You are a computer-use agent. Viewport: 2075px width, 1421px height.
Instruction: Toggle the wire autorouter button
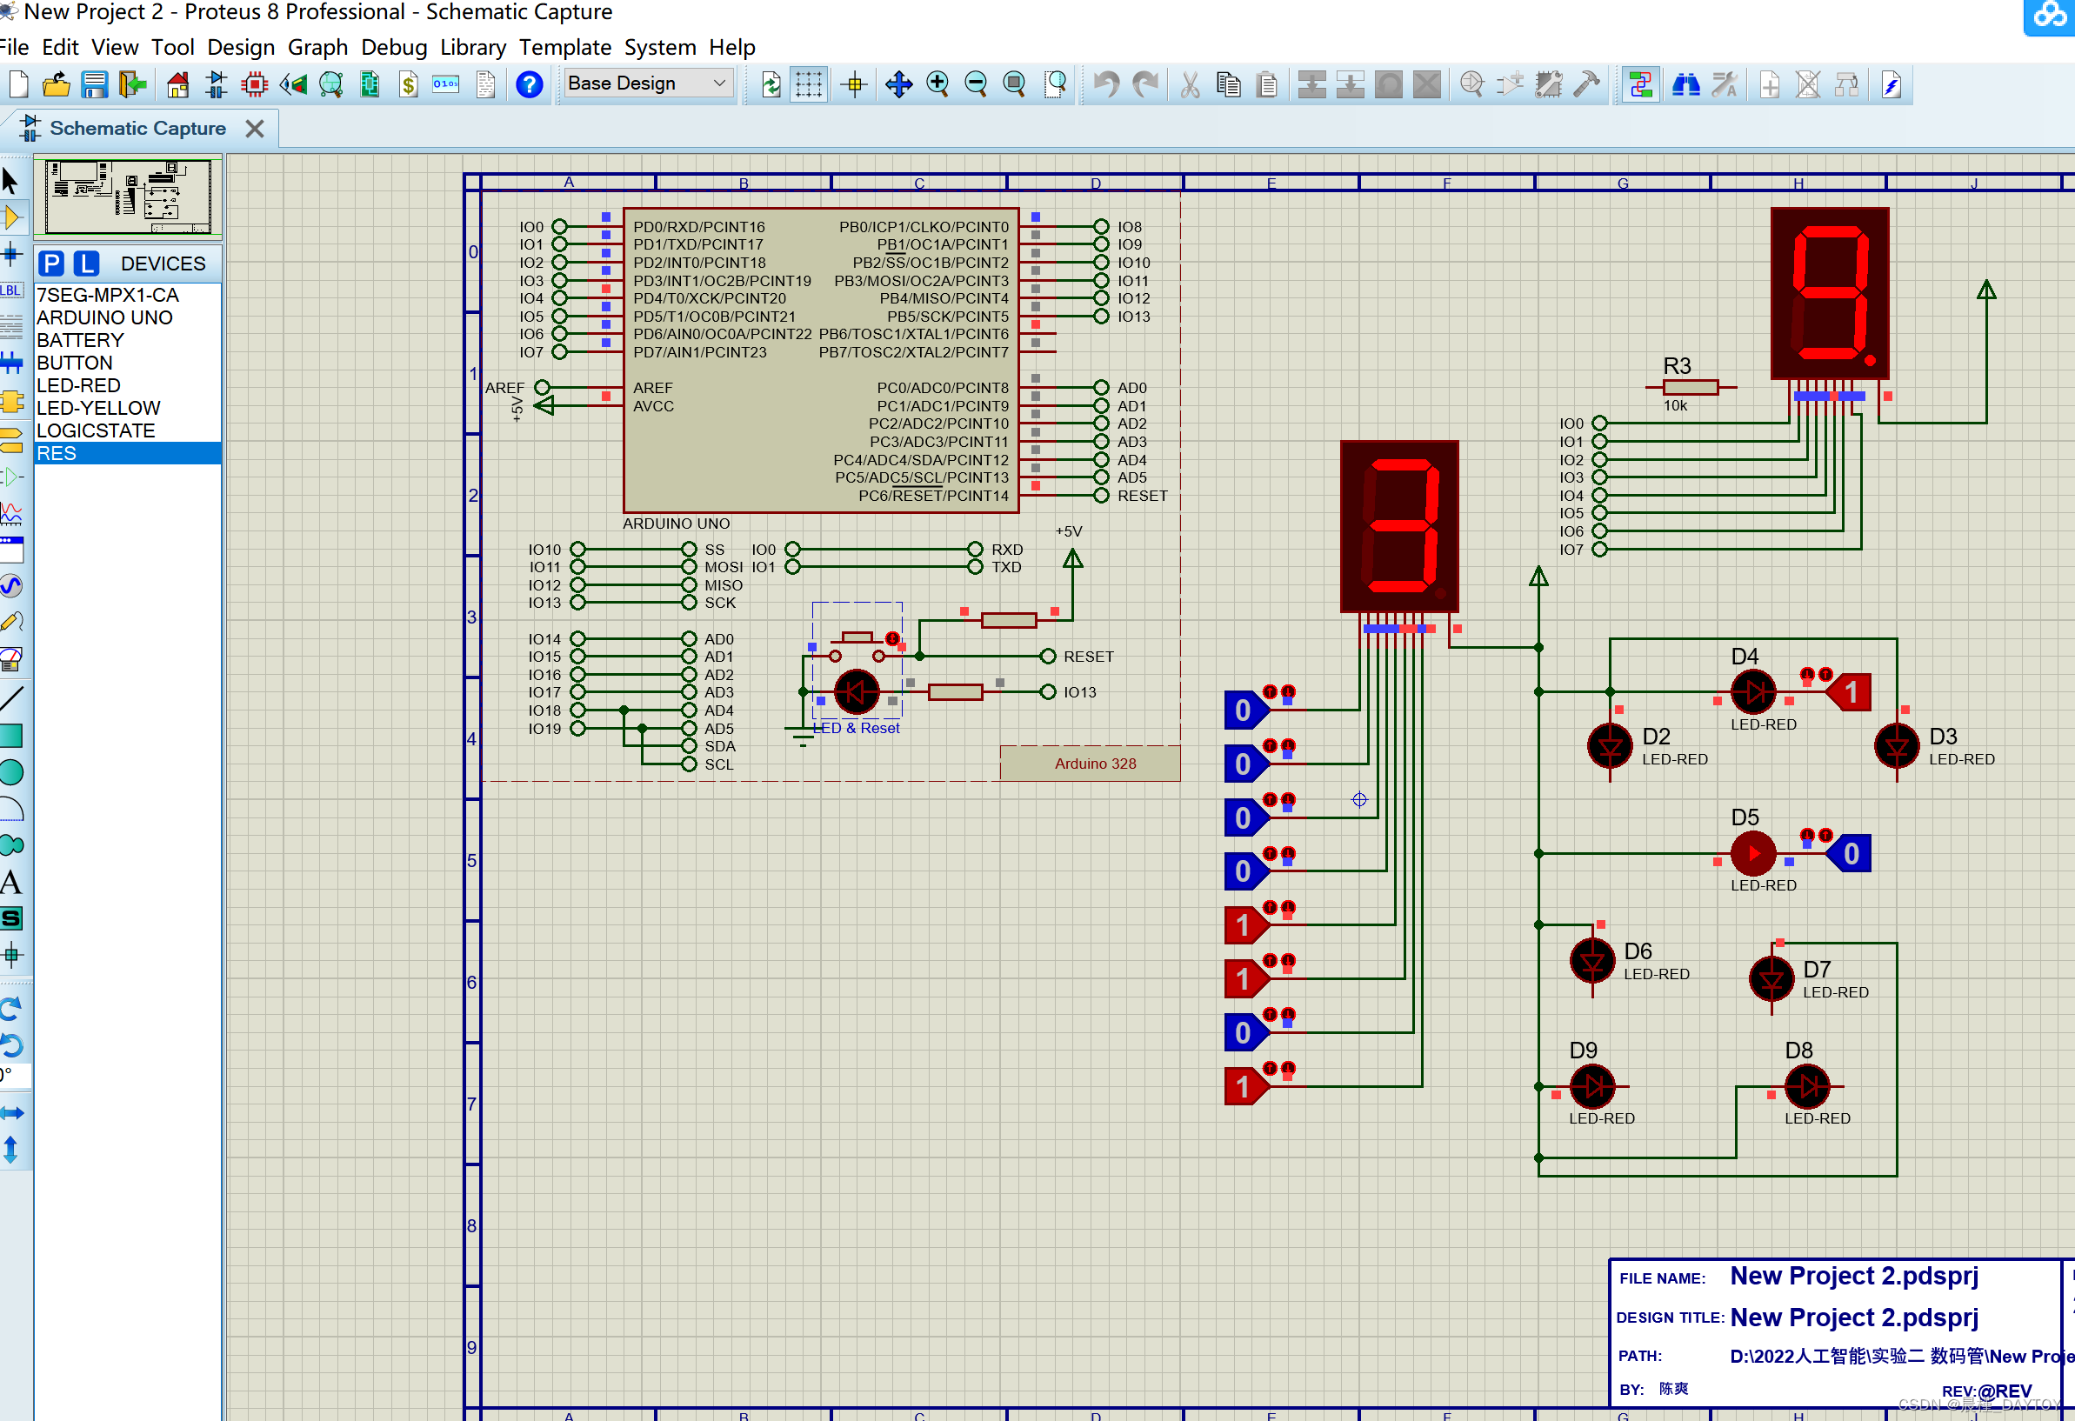coord(1640,85)
